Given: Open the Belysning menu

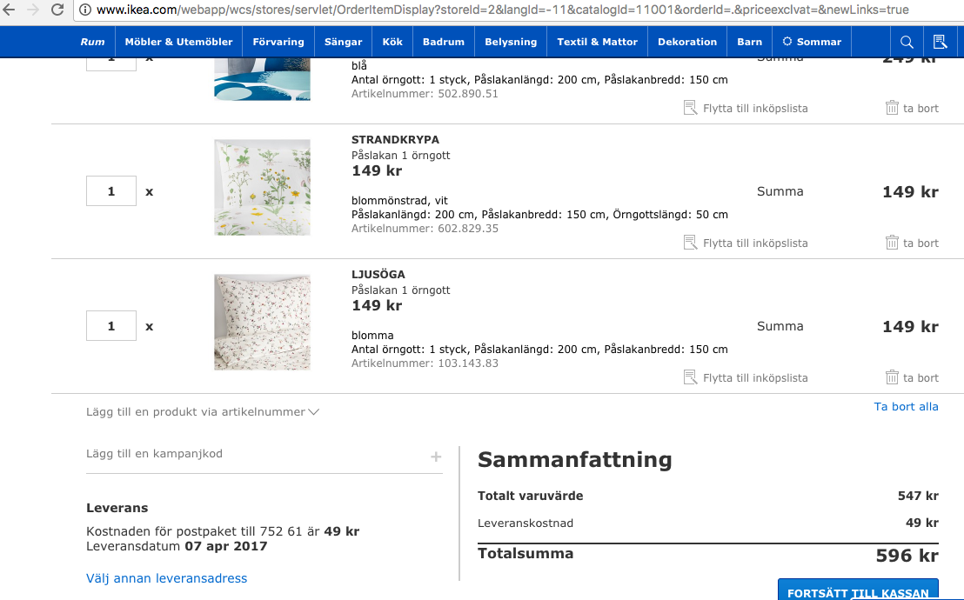Looking at the screenshot, I should click(511, 42).
